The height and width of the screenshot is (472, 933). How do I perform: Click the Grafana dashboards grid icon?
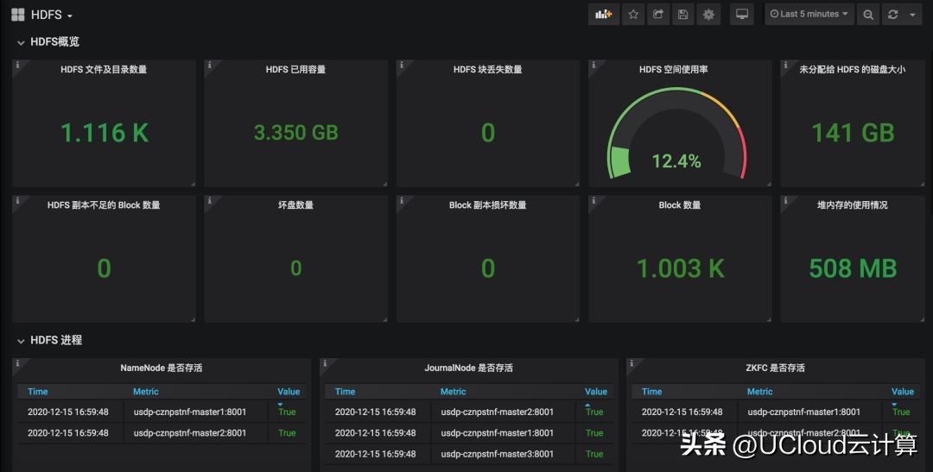pos(18,15)
